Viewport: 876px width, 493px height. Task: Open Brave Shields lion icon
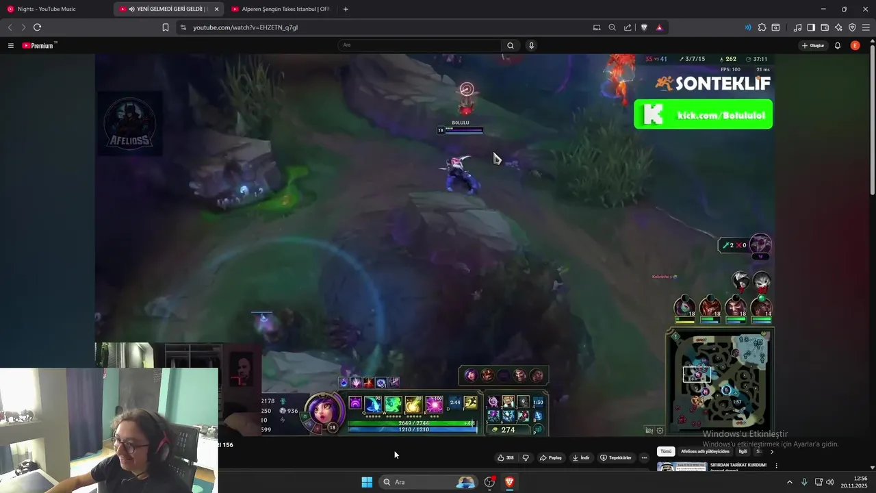[x=644, y=27]
